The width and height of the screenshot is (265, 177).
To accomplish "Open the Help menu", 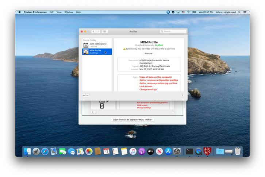I will [x=78, y=12].
